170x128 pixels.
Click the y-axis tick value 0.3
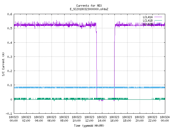tap(10, 57)
